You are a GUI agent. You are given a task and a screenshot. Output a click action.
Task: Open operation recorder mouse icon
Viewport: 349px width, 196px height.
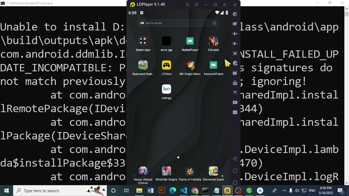click(x=235, y=63)
